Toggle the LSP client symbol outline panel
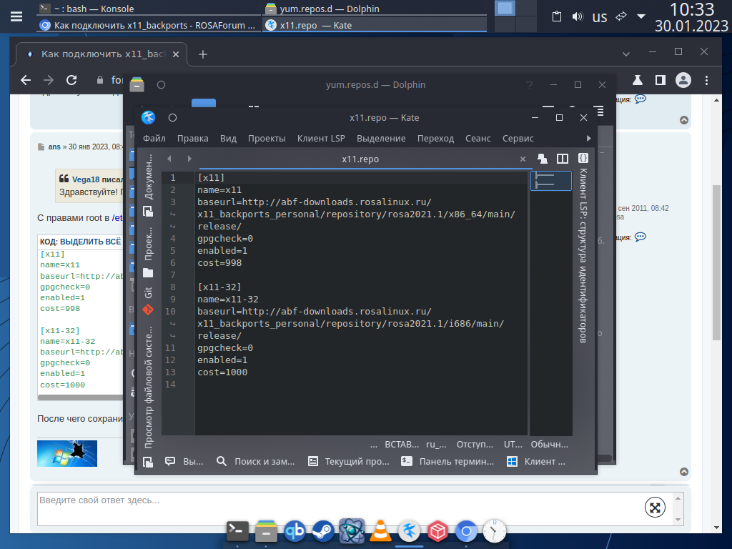This screenshot has width=732, height=549. pos(583,256)
